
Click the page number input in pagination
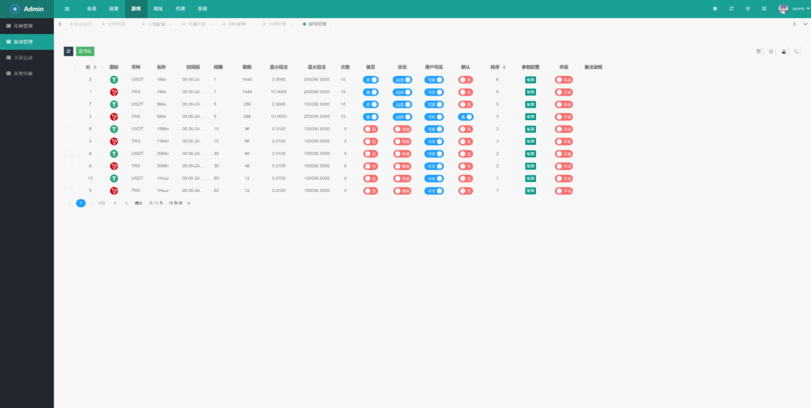[115, 203]
